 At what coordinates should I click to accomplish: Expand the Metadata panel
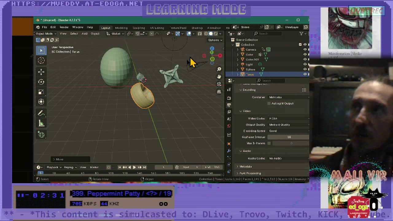246,167
